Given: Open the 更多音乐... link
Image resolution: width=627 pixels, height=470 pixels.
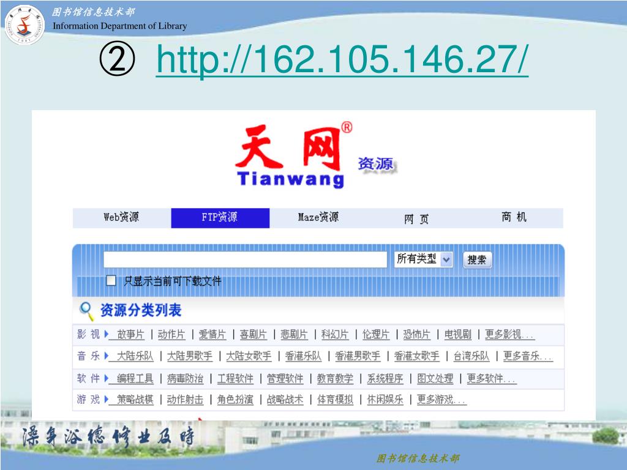Looking at the screenshot, I should click(528, 356).
